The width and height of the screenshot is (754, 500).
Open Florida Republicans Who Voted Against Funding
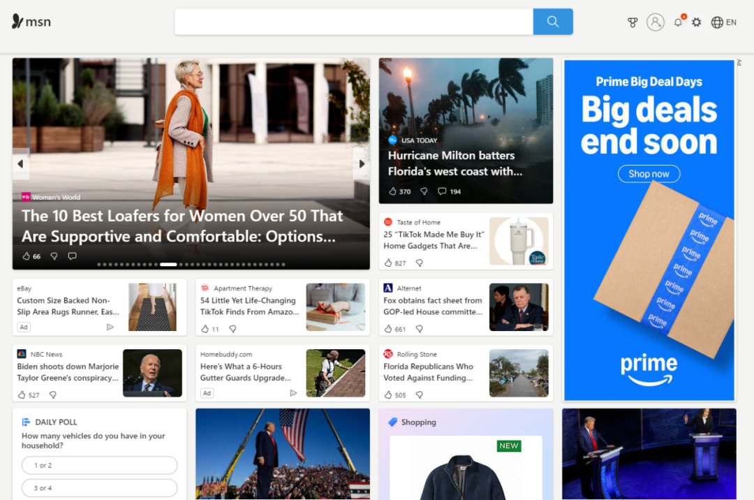coord(429,372)
